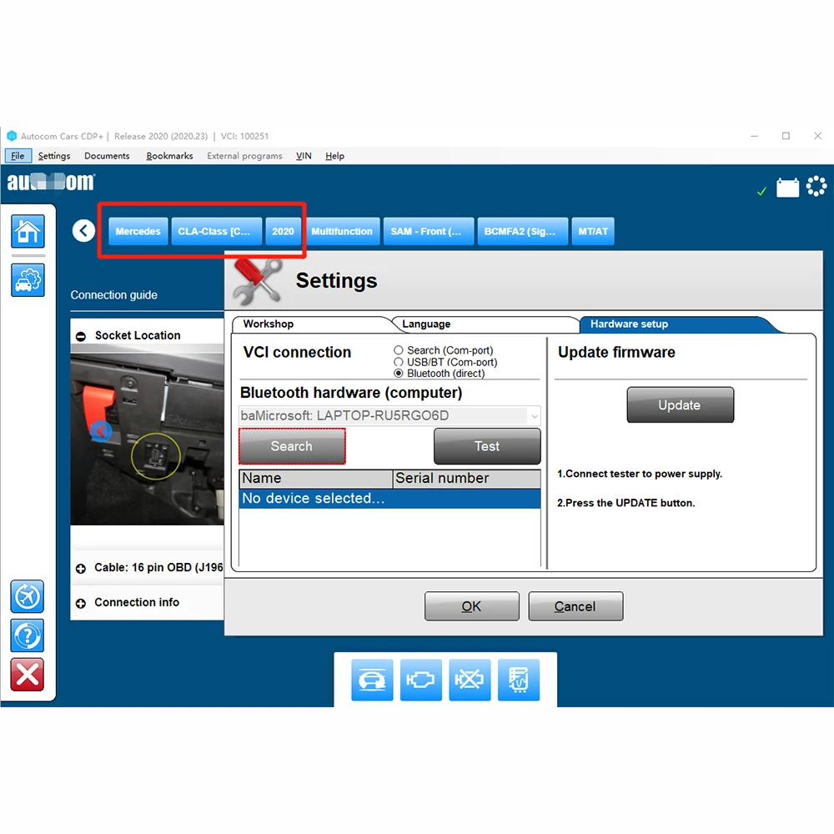The width and height of the screenshot is (834, 834).
Task: Select USB/BT (Com-port) radio option
Action: 399,362
